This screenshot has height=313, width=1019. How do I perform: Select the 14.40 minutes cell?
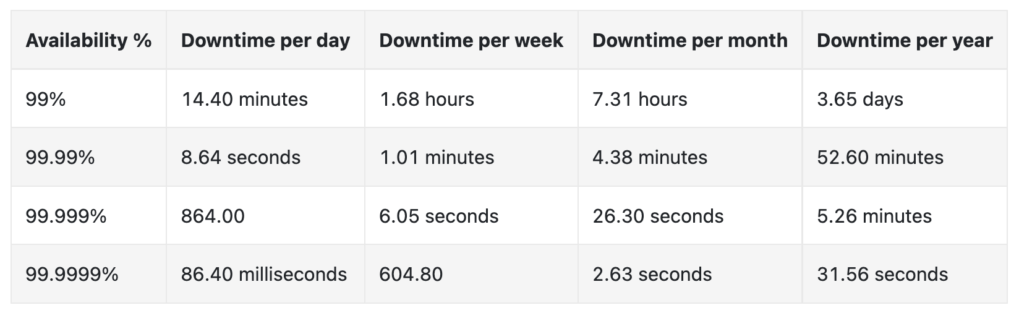point(244,99)
